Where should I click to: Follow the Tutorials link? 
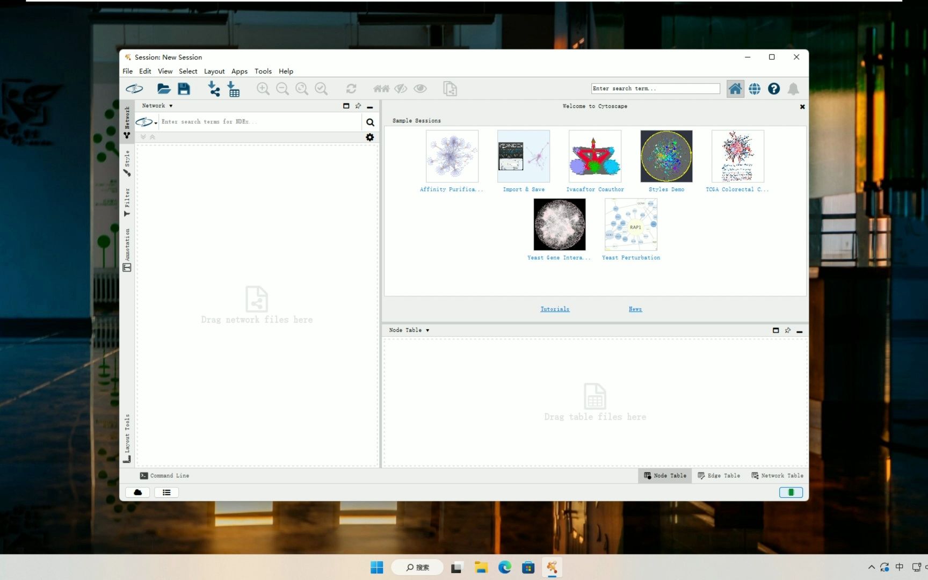555,309
